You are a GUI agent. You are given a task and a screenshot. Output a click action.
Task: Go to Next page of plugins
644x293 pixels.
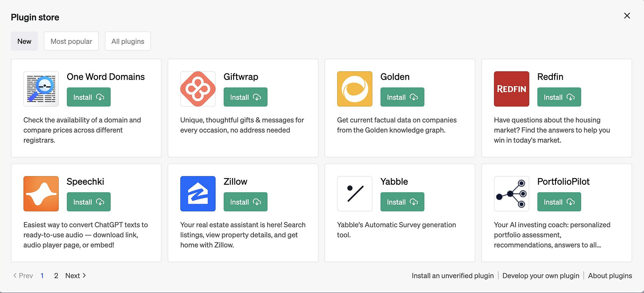click(76, 275)
